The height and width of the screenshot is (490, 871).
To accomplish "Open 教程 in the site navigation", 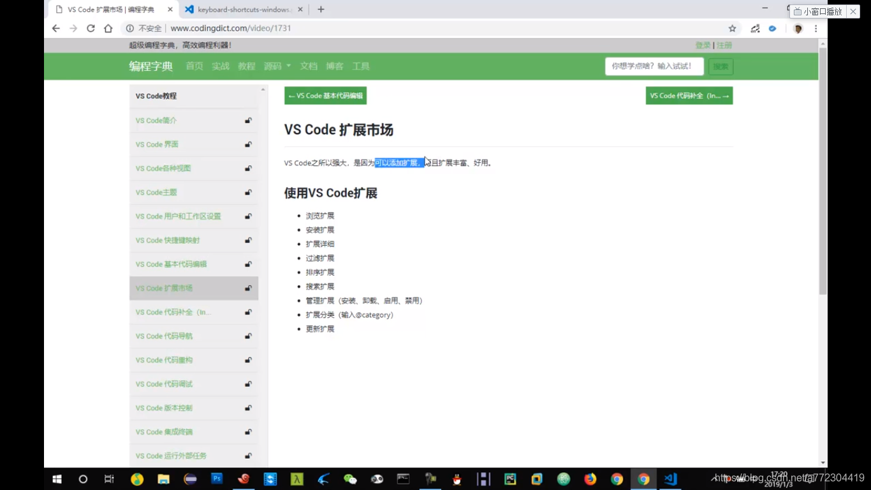I will point(247,66).
